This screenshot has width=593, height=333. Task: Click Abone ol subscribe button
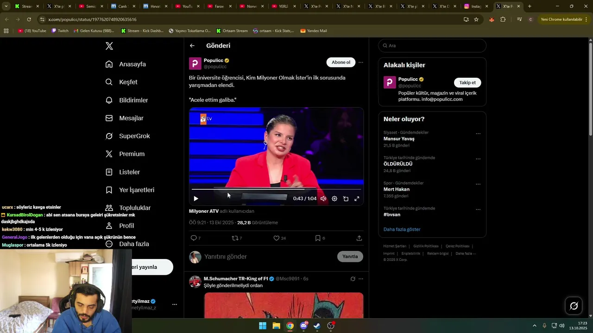pyautogui.click(x=341, y=62)
